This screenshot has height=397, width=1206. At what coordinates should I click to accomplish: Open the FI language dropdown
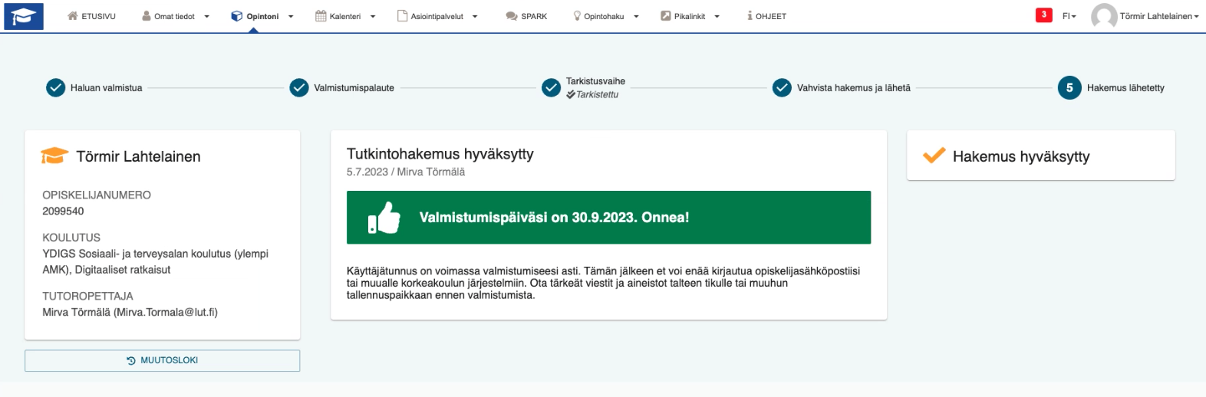click(1069, 16)
